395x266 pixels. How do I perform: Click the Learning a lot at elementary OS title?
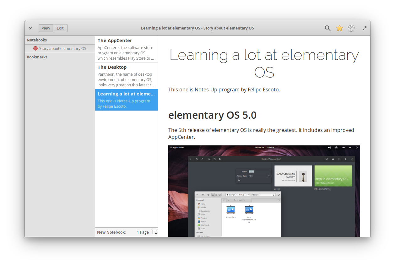pos(264,63)
